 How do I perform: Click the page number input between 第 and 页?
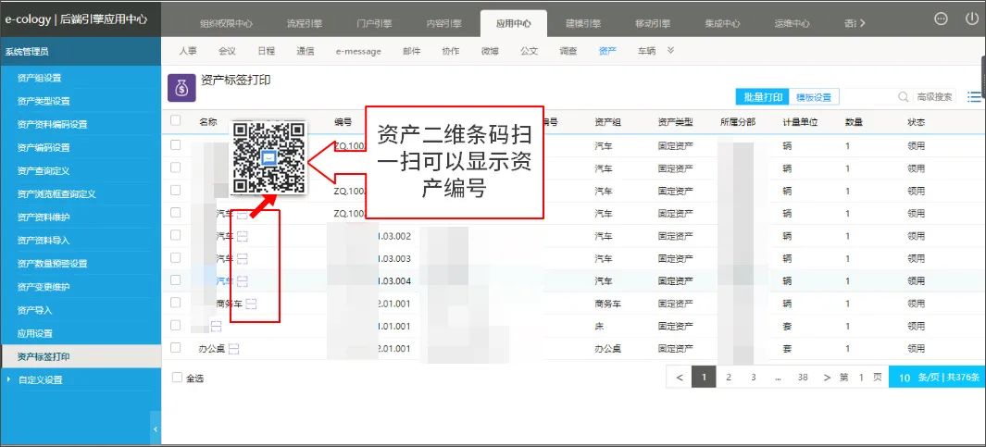(x=861, y=378)
